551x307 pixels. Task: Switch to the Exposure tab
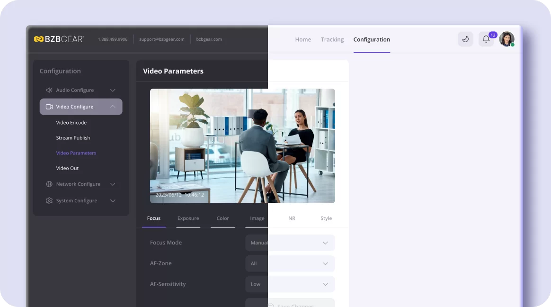[x=188, y=218]
